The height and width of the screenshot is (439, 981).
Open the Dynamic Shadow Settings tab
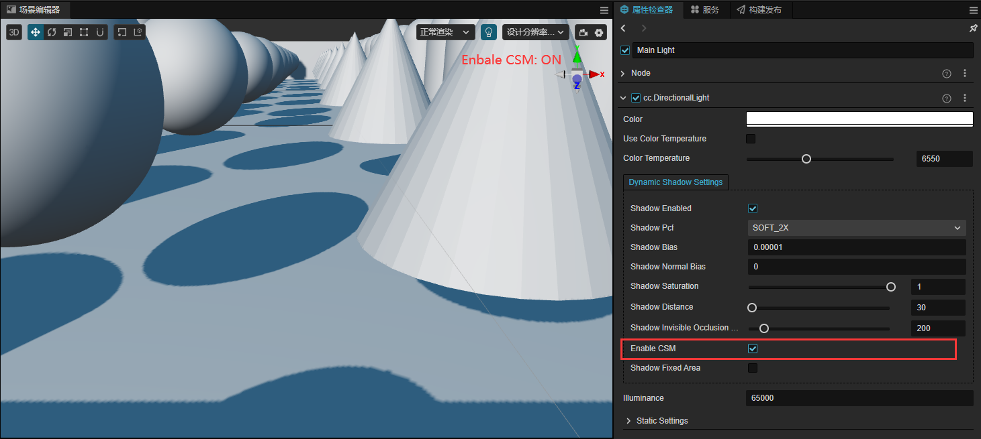coord(675,182)
